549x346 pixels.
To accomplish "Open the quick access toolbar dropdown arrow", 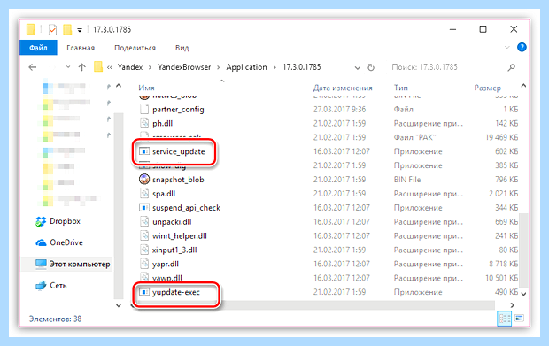I will pos(80,30).
